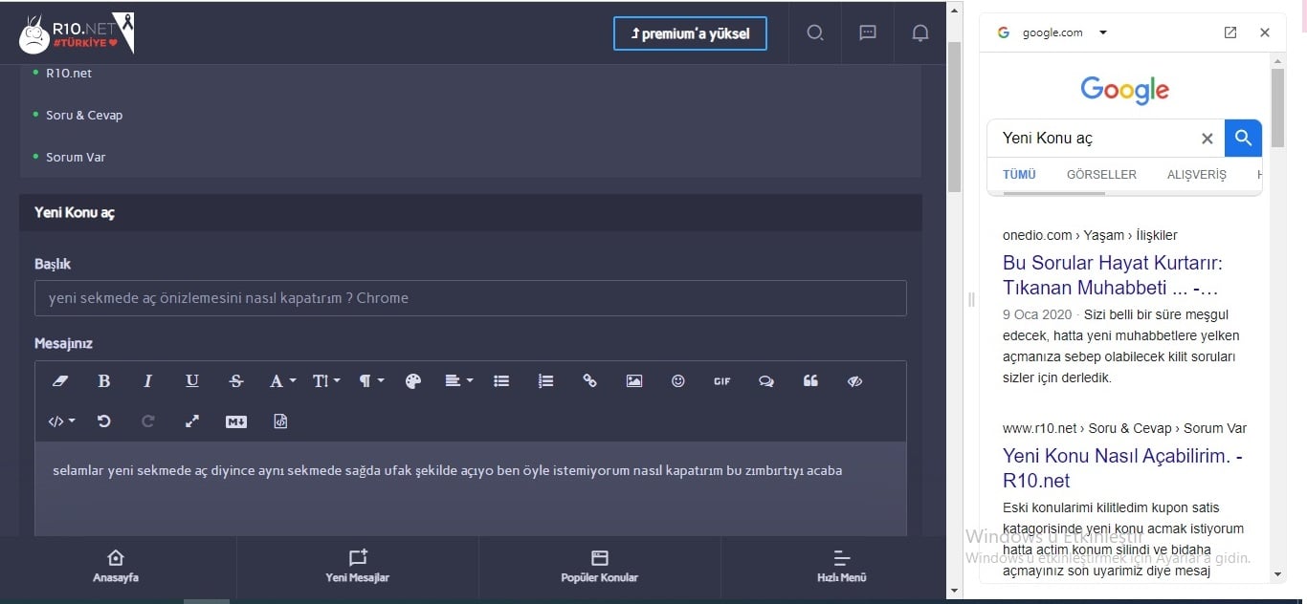
Task: Click the onedio.com result breadcrumb
Action: (1090, 235)
